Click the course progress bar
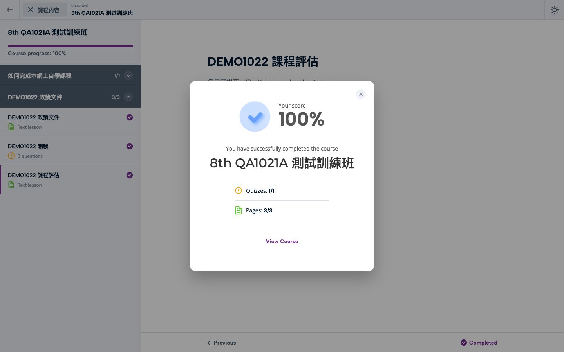564x352 pixels. (x=70, y=46)
